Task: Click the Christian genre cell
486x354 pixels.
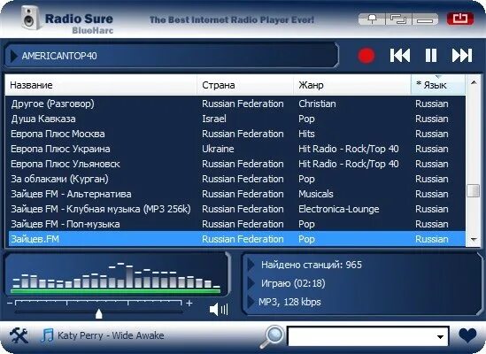Action: tap(317, 104)
